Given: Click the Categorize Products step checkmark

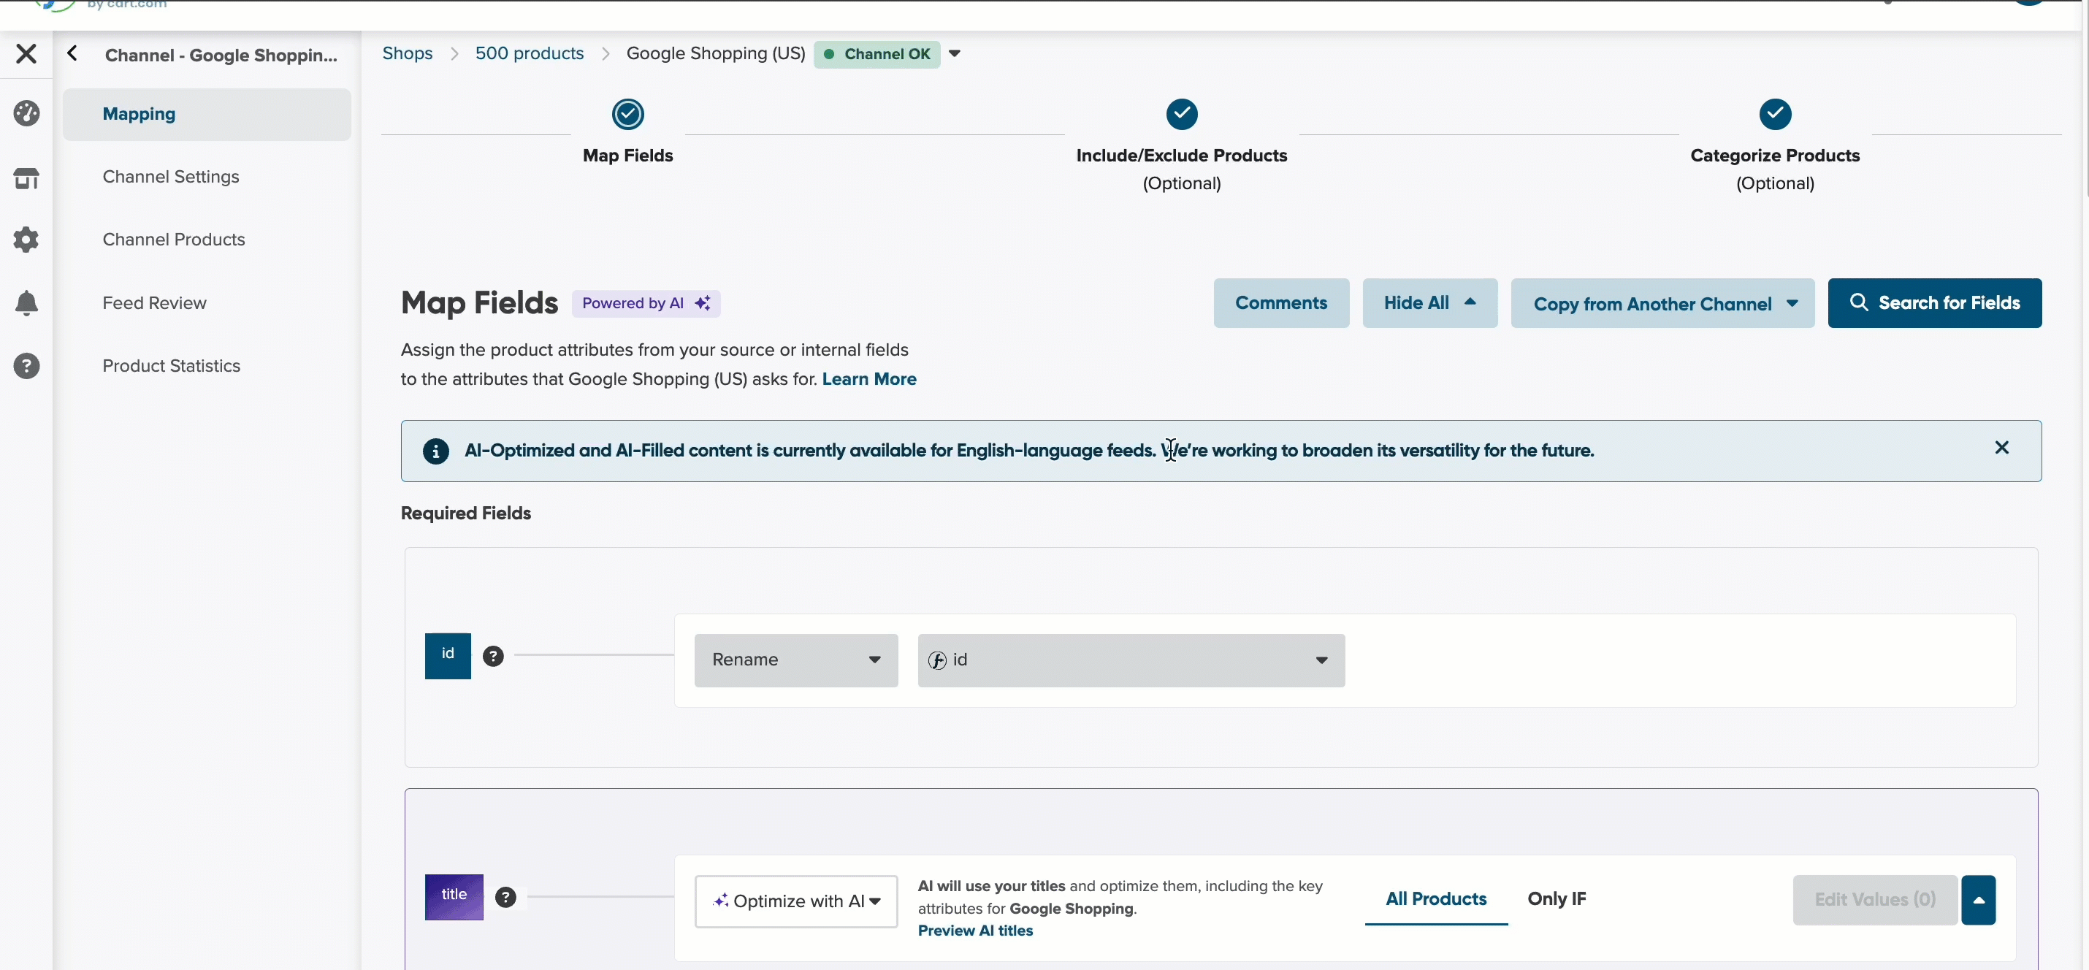Looking at the screenshot, I should pyautogui.click(x=1775, y=115).
